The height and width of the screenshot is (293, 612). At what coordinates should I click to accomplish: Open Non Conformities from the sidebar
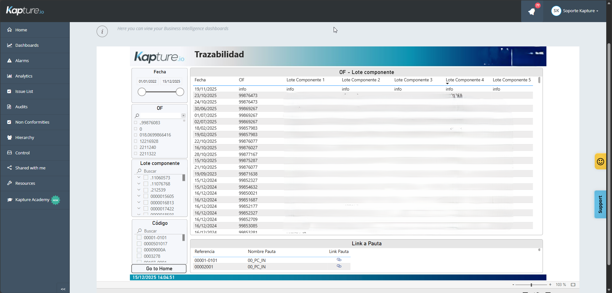(32, 122)
